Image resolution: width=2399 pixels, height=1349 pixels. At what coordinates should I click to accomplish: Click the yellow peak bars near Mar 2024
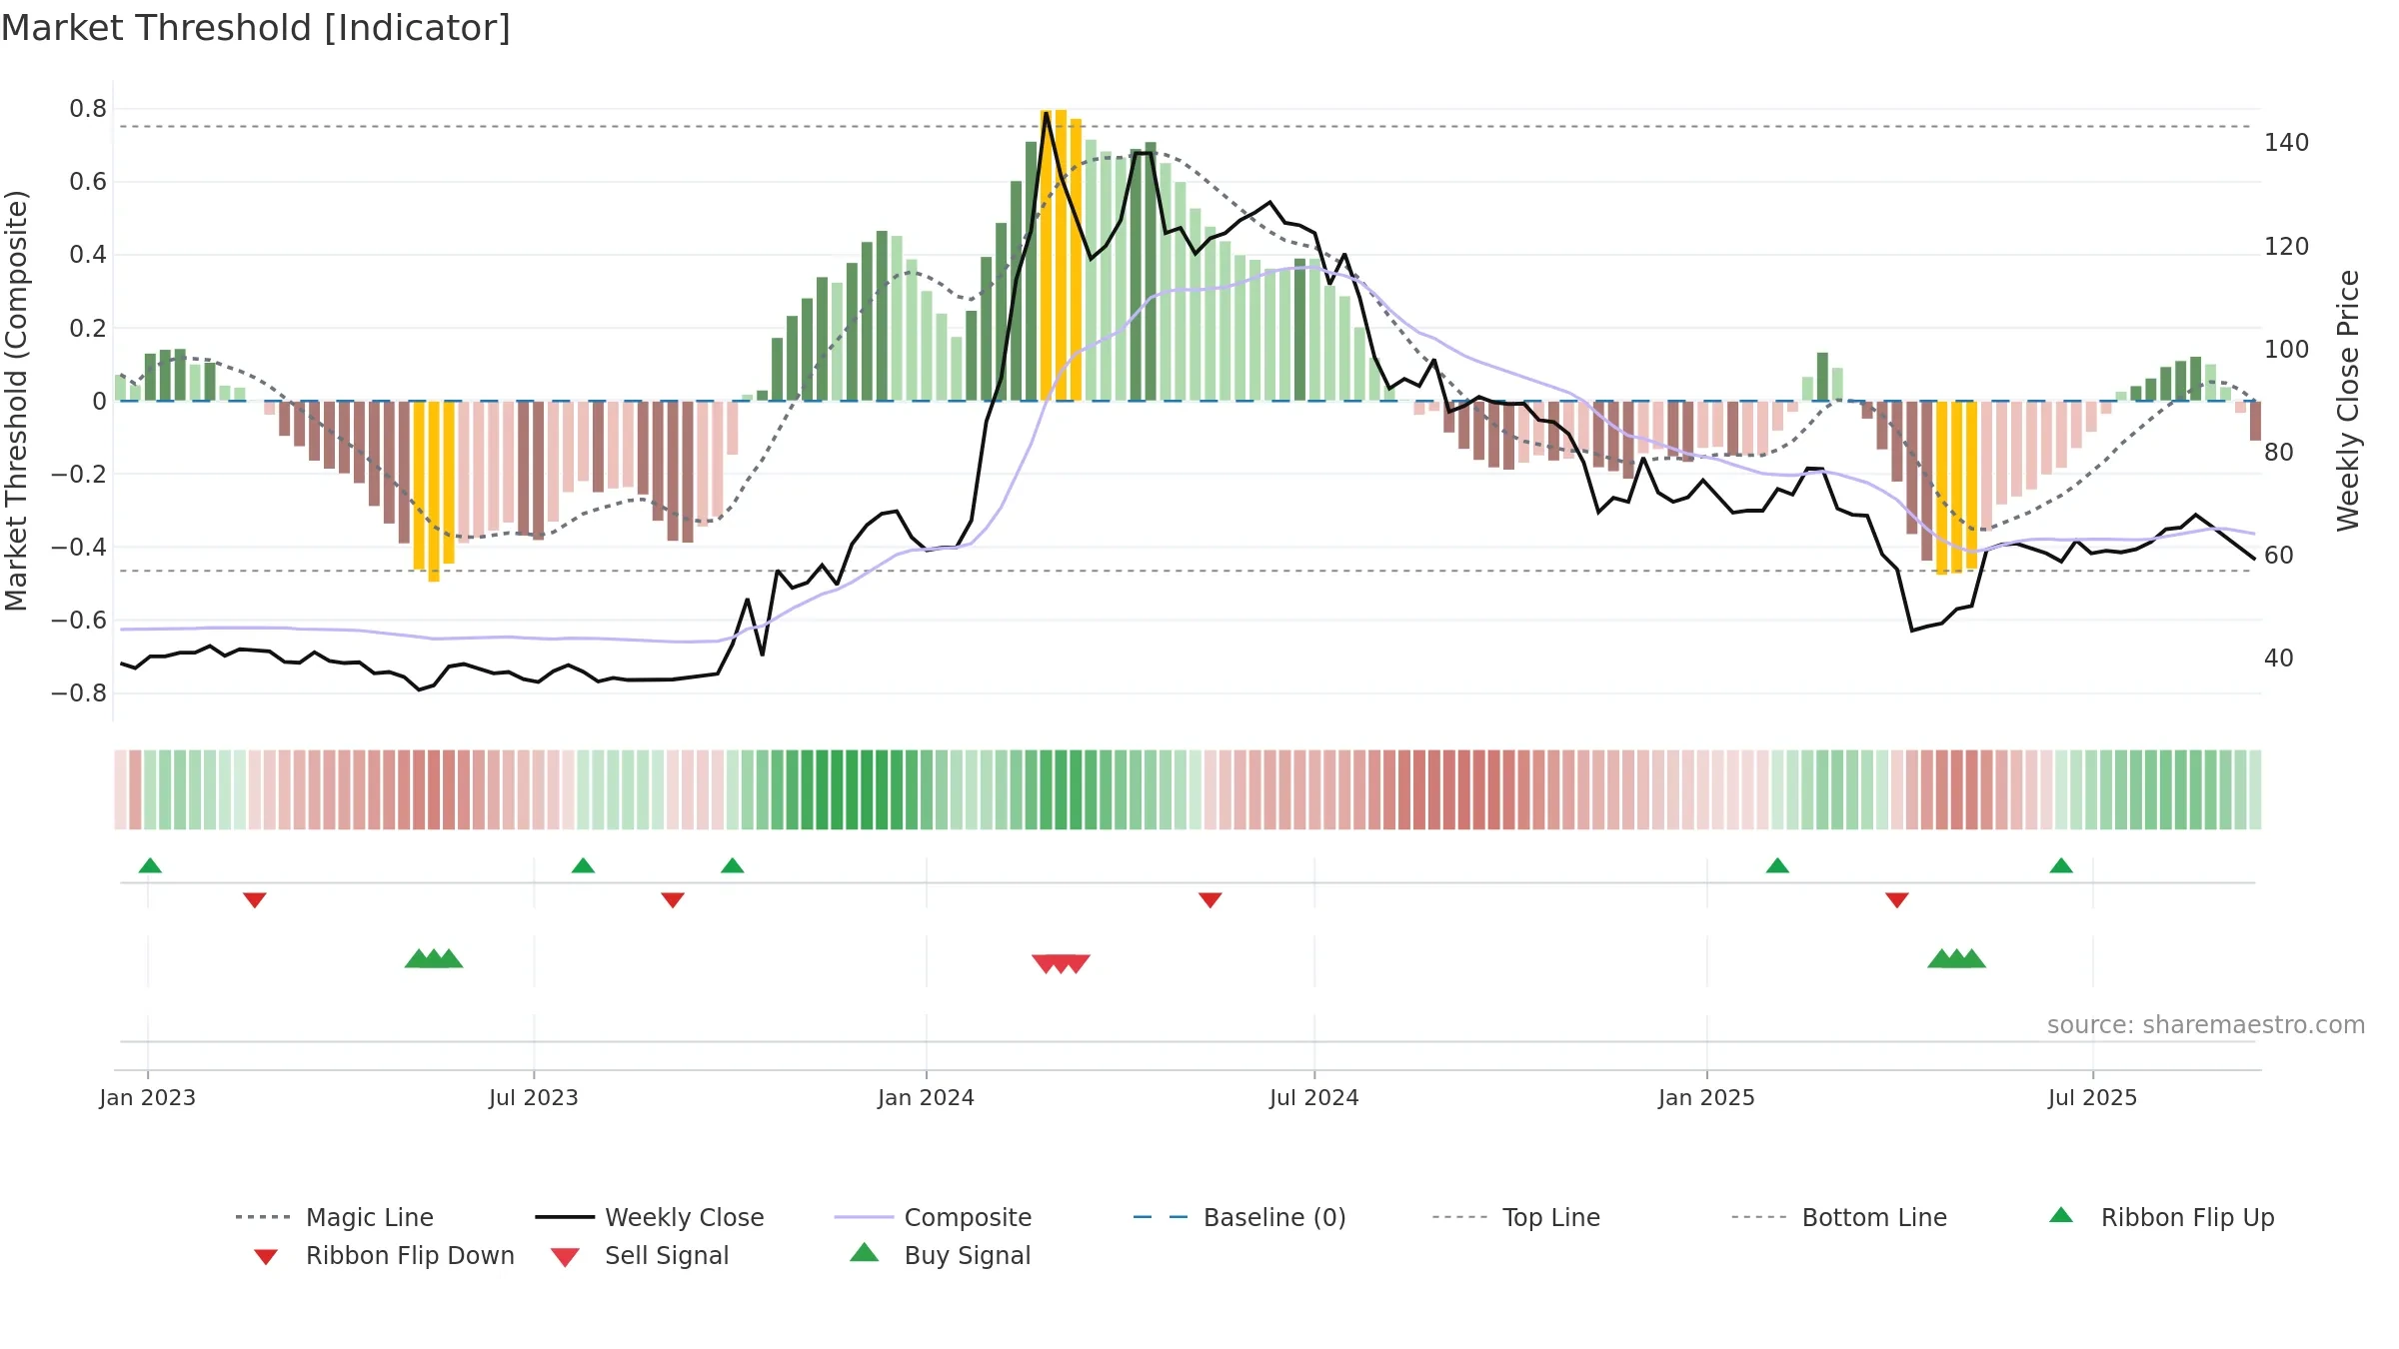1061,255
